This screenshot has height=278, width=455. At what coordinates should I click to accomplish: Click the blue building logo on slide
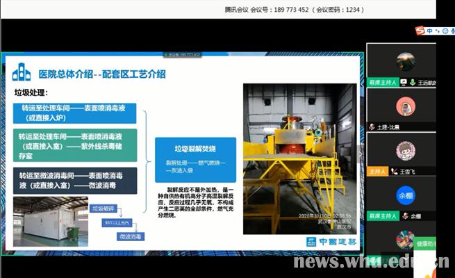22,72
